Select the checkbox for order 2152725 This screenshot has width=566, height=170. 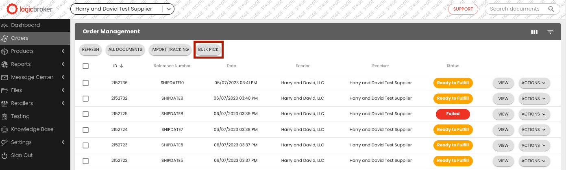(85, 114)
